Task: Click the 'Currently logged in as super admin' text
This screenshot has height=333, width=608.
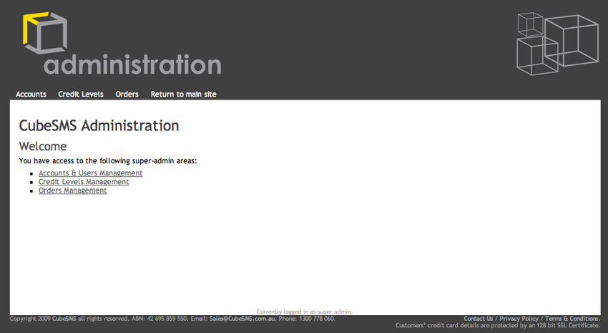Action: 305,312
